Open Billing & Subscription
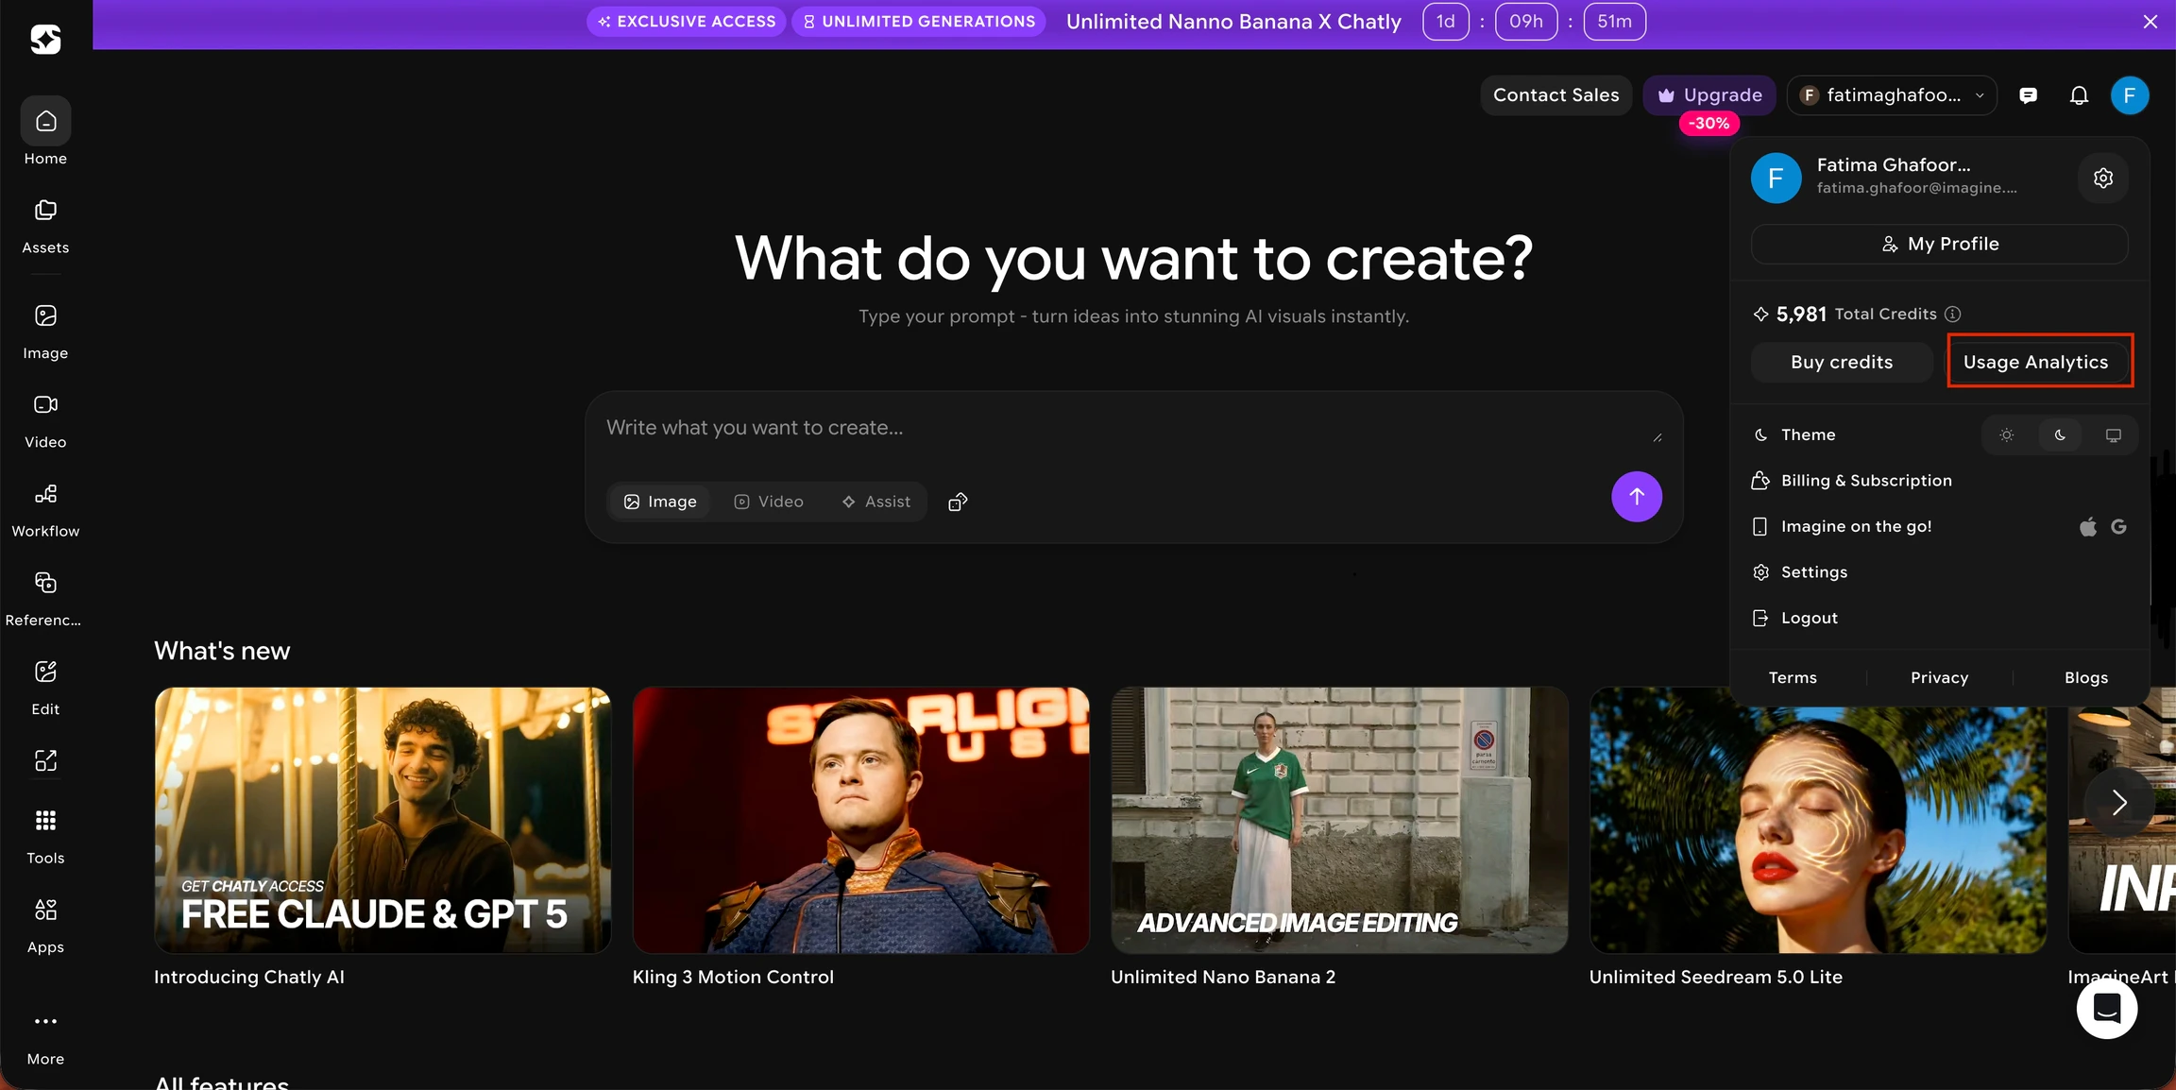The image size is (2176, 1090). click(1939, 480)
